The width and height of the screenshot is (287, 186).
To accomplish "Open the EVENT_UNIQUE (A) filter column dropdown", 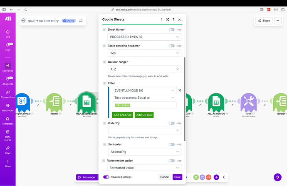I will coord(144,91).
